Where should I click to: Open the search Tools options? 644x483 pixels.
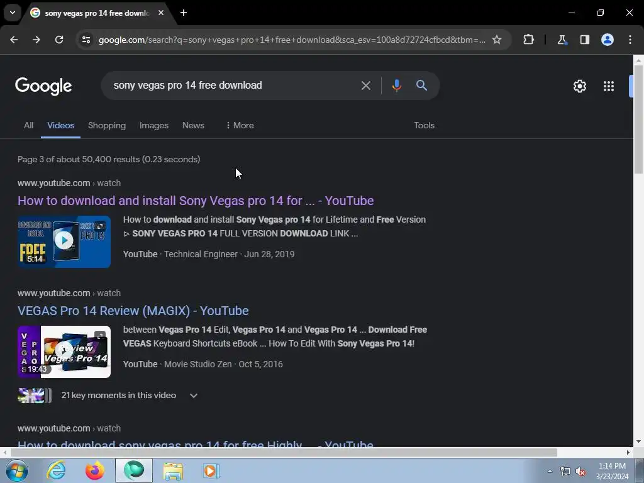[x=424, y=125]
